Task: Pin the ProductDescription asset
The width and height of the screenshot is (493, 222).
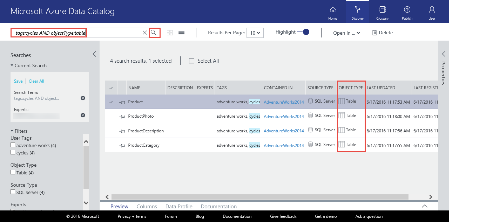Action: pos(122,131)
